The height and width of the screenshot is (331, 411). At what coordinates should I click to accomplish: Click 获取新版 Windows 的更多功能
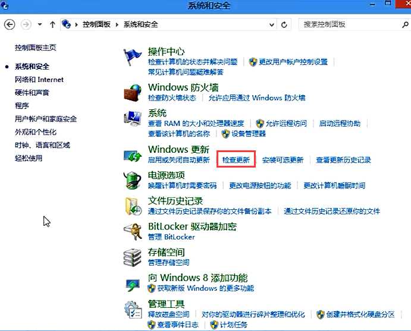click(206, 289)
